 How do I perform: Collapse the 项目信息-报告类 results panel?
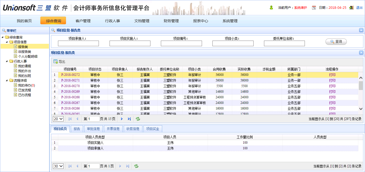(361, 53)
